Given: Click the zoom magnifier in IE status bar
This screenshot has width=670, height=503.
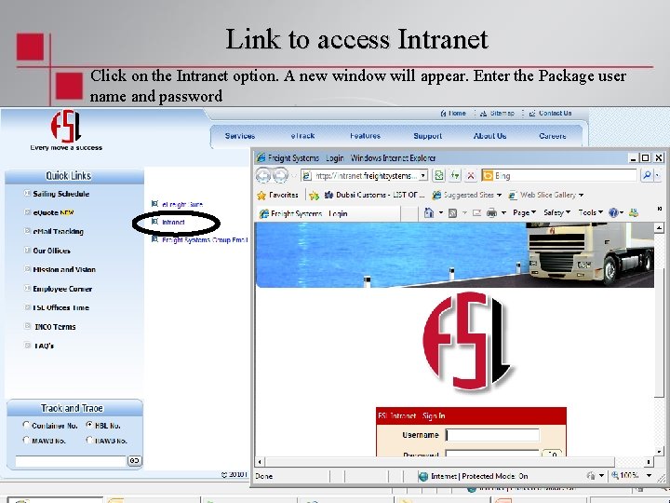Looking at the screenshot, I should pos(615,476).
